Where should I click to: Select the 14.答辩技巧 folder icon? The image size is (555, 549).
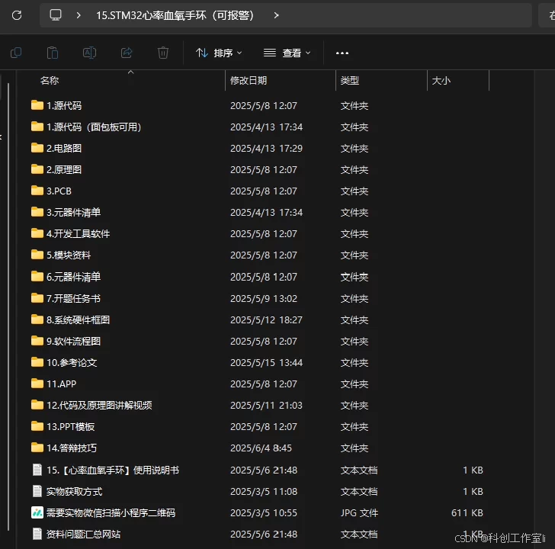[x=37, y=448]
